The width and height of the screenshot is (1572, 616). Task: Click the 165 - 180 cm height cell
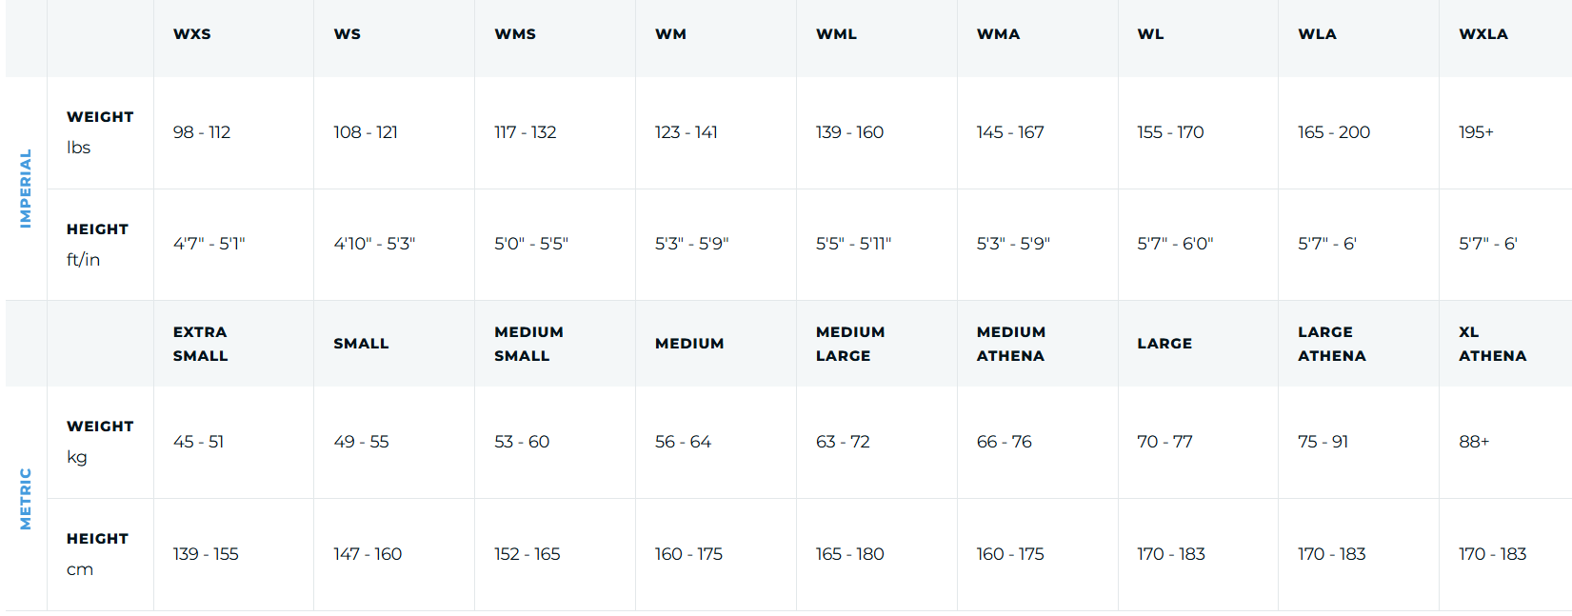pyautogui.click(x=849, y=554)
